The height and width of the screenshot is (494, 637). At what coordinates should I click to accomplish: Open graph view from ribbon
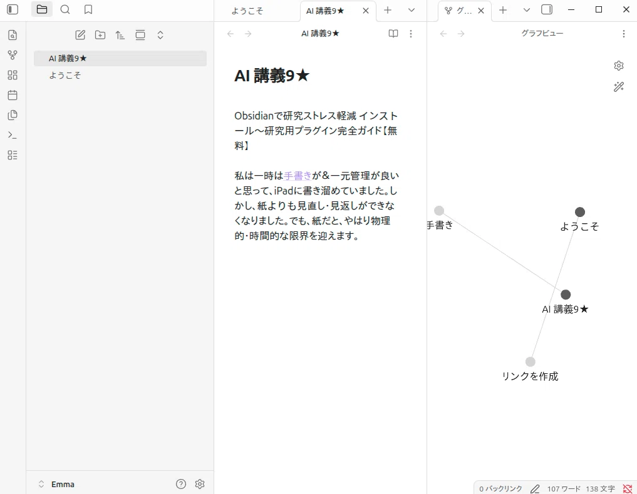(x=13, y=55)
